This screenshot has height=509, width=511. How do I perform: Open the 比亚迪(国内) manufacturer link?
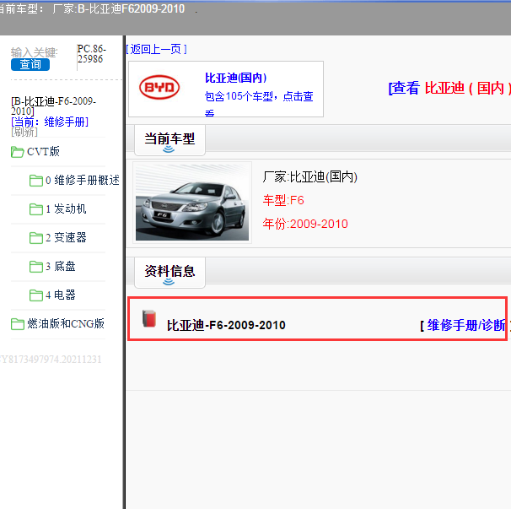point(236,78)
